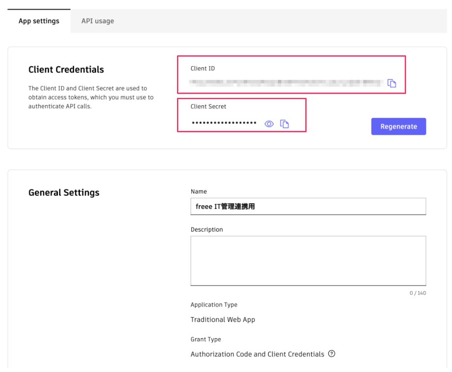Viewport: 452px width, 372px height.
Task: Click the Client Secret label
Action: click(x=208, y=106)
